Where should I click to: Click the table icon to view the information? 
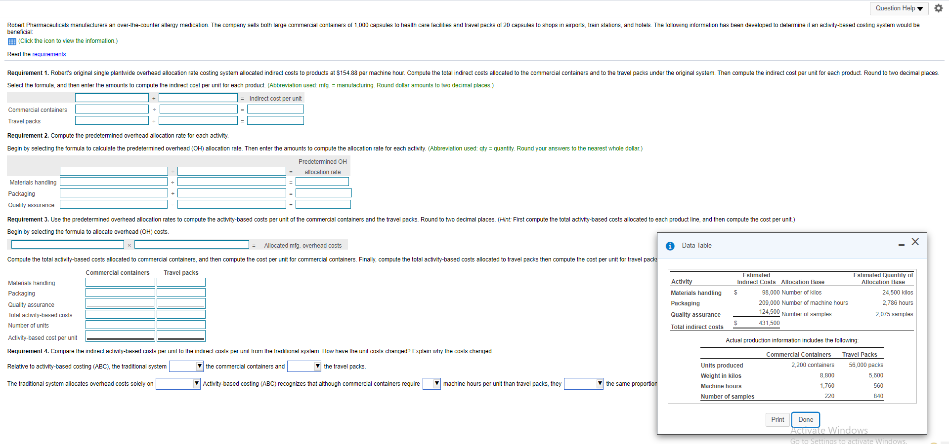11,41
